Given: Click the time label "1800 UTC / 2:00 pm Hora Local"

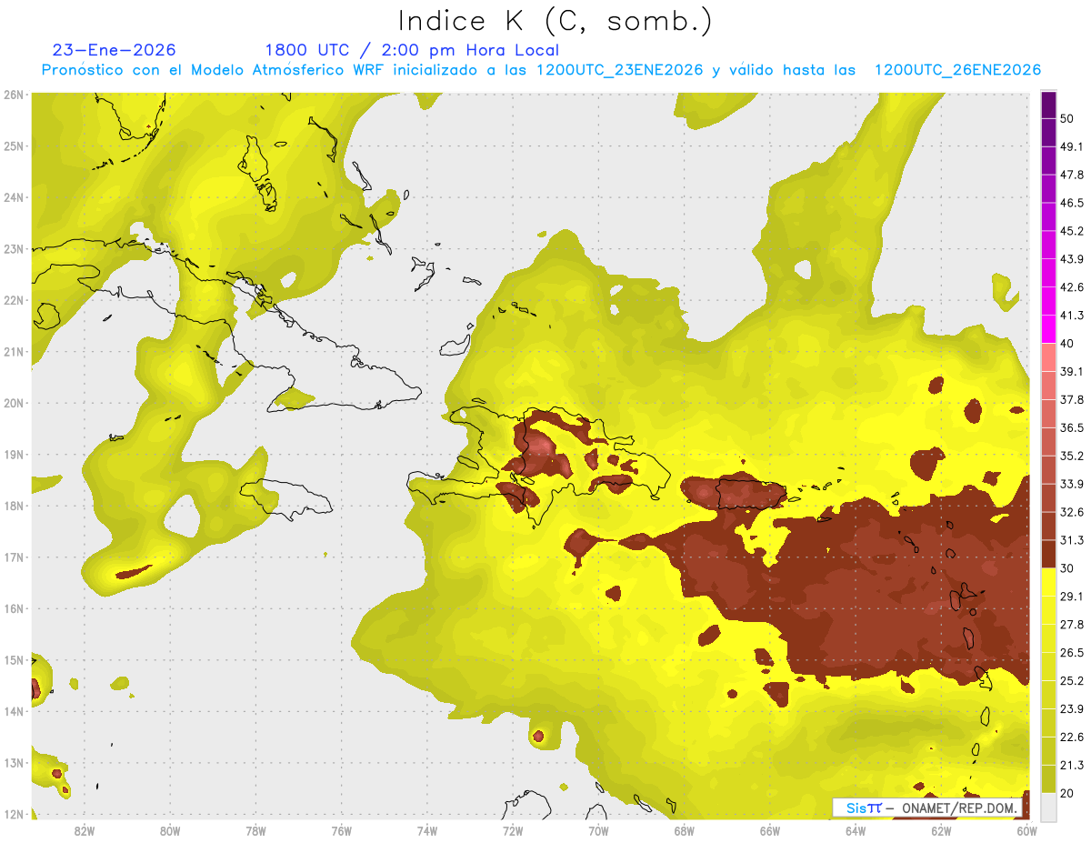Looking at the screenshot, I should point(412,50).
